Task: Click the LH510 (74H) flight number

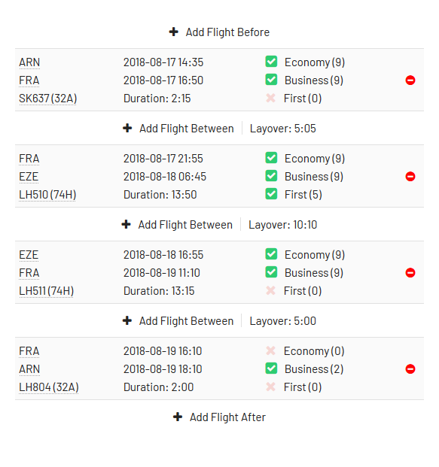Action: pyautogui.click(x=47, y=195)
